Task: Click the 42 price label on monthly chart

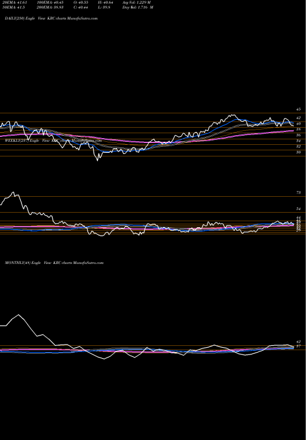Action: (299, 342)
